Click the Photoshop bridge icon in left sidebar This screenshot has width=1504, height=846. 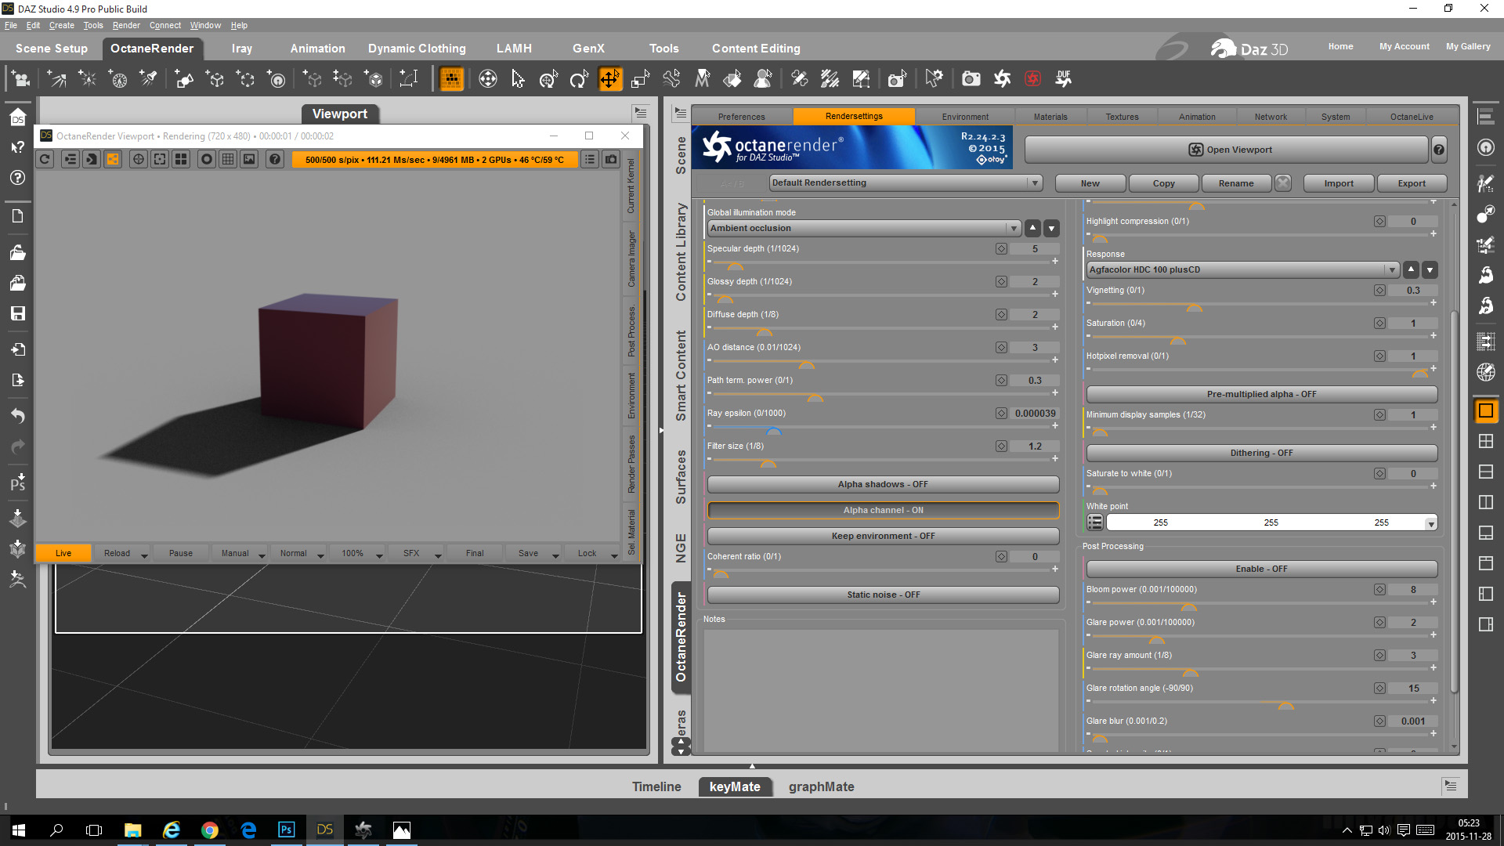click(x=17, y=483)
